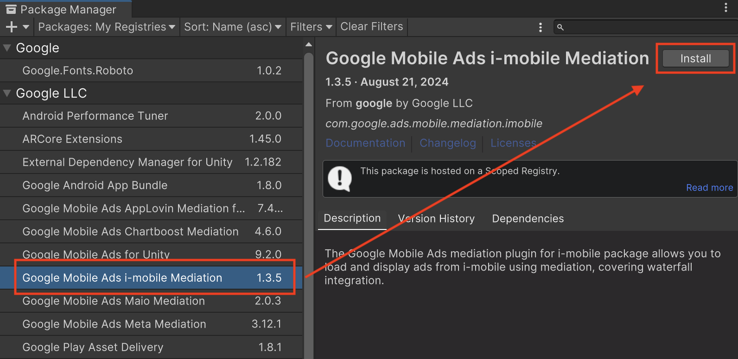Click the search magnifier icon
Image resolution: width=738 pixels, height=359 pixels.
[x=560, y=27]
